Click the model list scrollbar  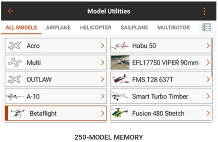tap(212, 57)
